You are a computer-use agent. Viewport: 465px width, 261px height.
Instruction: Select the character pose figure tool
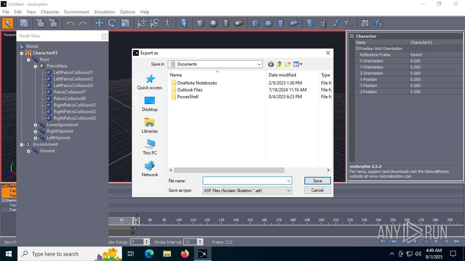(167, 24)
